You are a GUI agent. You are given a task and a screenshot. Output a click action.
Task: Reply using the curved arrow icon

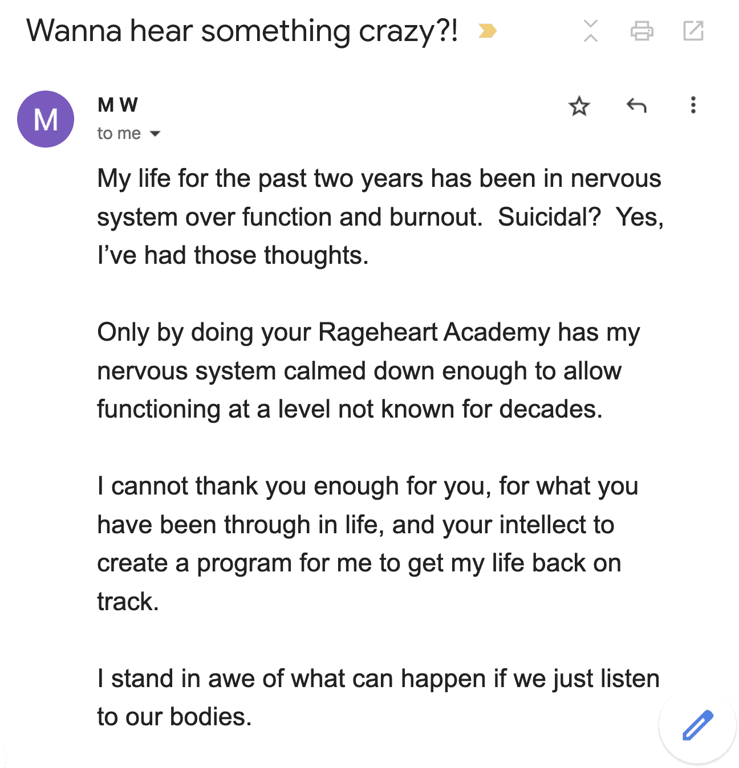coord(636,105)
